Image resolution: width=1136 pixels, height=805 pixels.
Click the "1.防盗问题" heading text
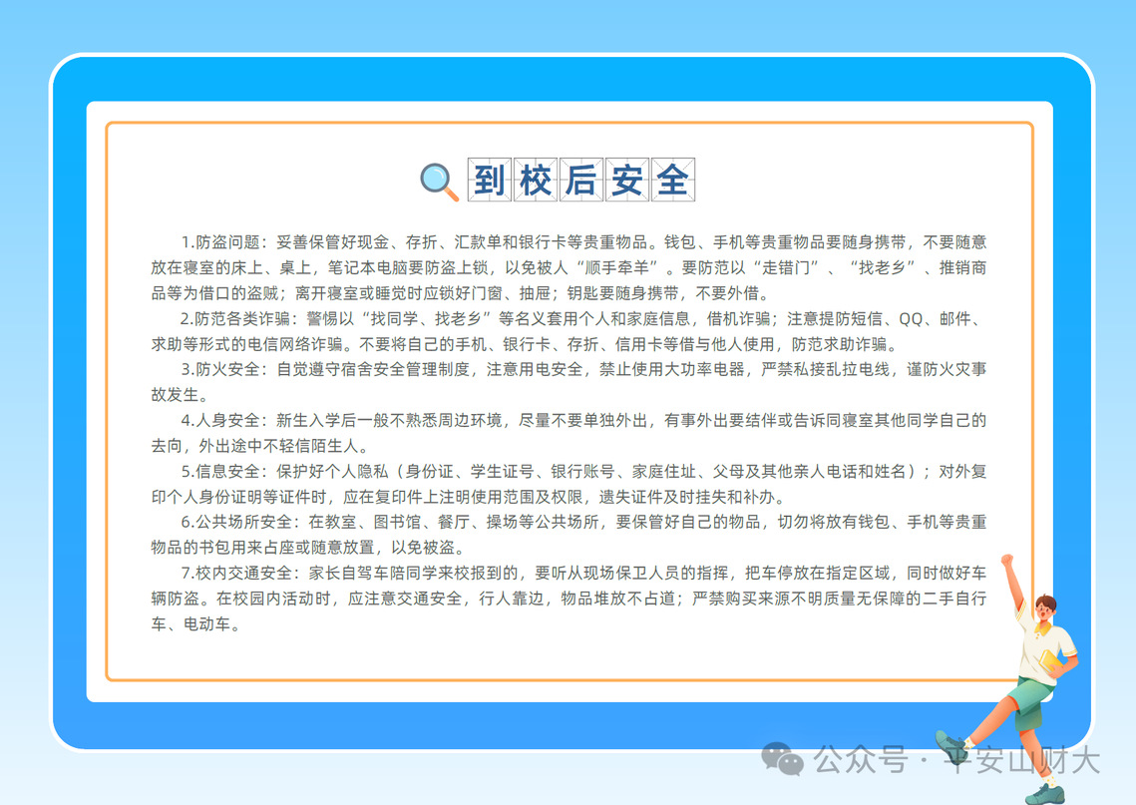click(x=219, y=242)
